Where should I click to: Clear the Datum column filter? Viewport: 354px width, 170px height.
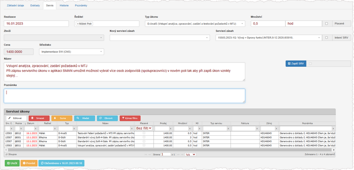[35, 128]
